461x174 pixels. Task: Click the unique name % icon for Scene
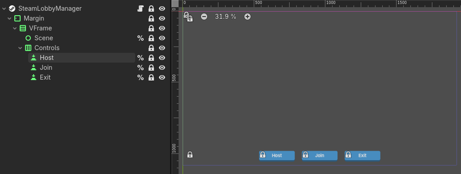click(x=141, y=38)
